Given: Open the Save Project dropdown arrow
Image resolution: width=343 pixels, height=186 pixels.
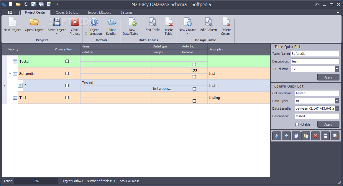Looking at the screenshot, I should click(56, 34).
